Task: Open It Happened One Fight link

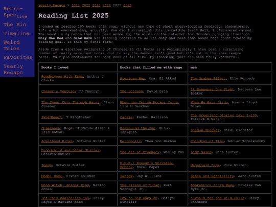Action: tap(212, 89)
